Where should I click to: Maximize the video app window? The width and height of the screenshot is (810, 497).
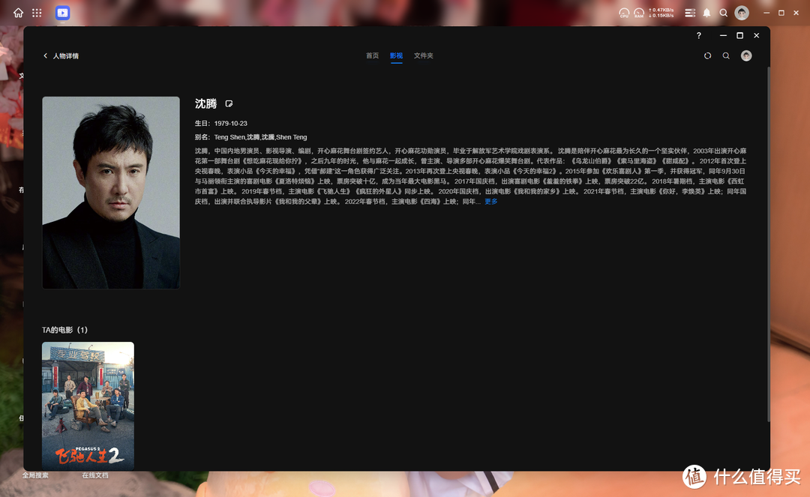pyautogui.click(x=739, y=36)
